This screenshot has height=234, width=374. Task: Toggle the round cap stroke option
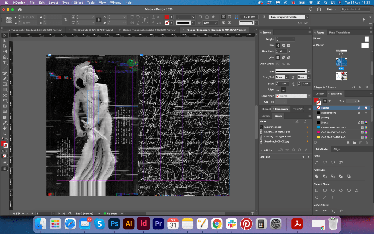tap(283, 45)
